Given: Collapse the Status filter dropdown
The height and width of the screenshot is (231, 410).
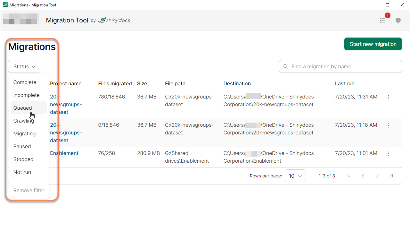Looking at the screenshot, I should (24, 67).
